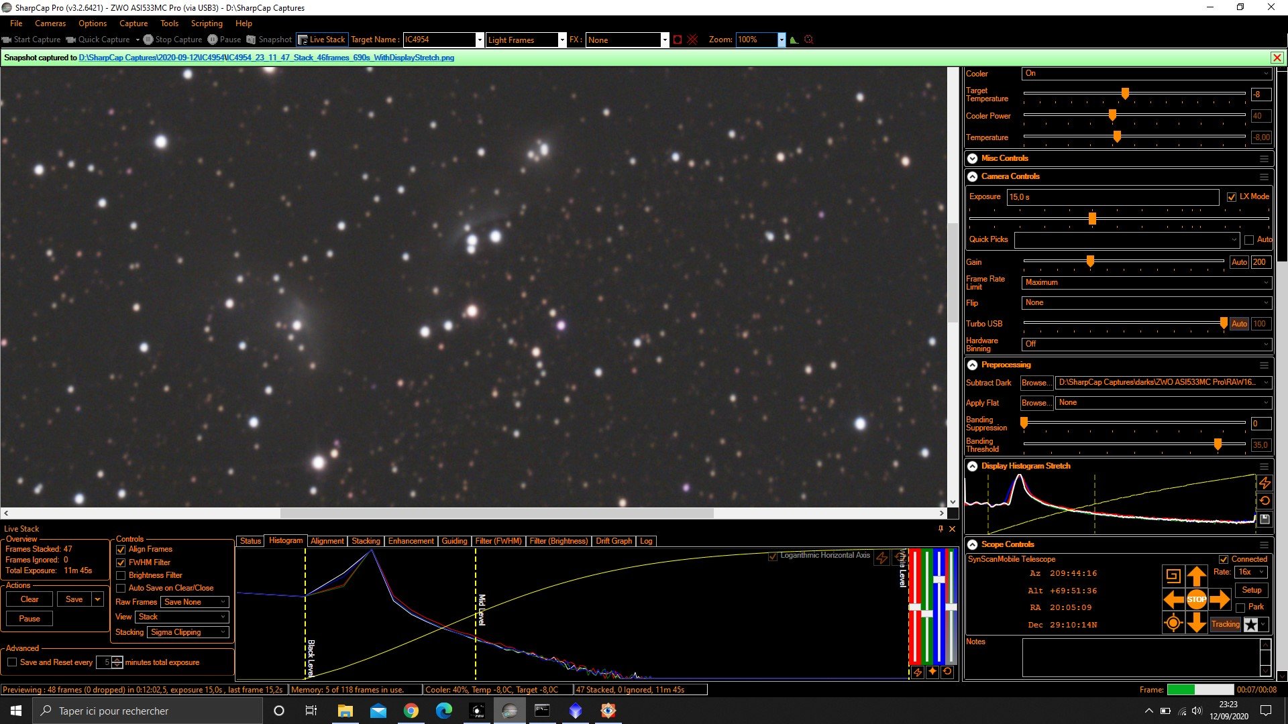Switch to the Guiding tab

pos(454,541)
